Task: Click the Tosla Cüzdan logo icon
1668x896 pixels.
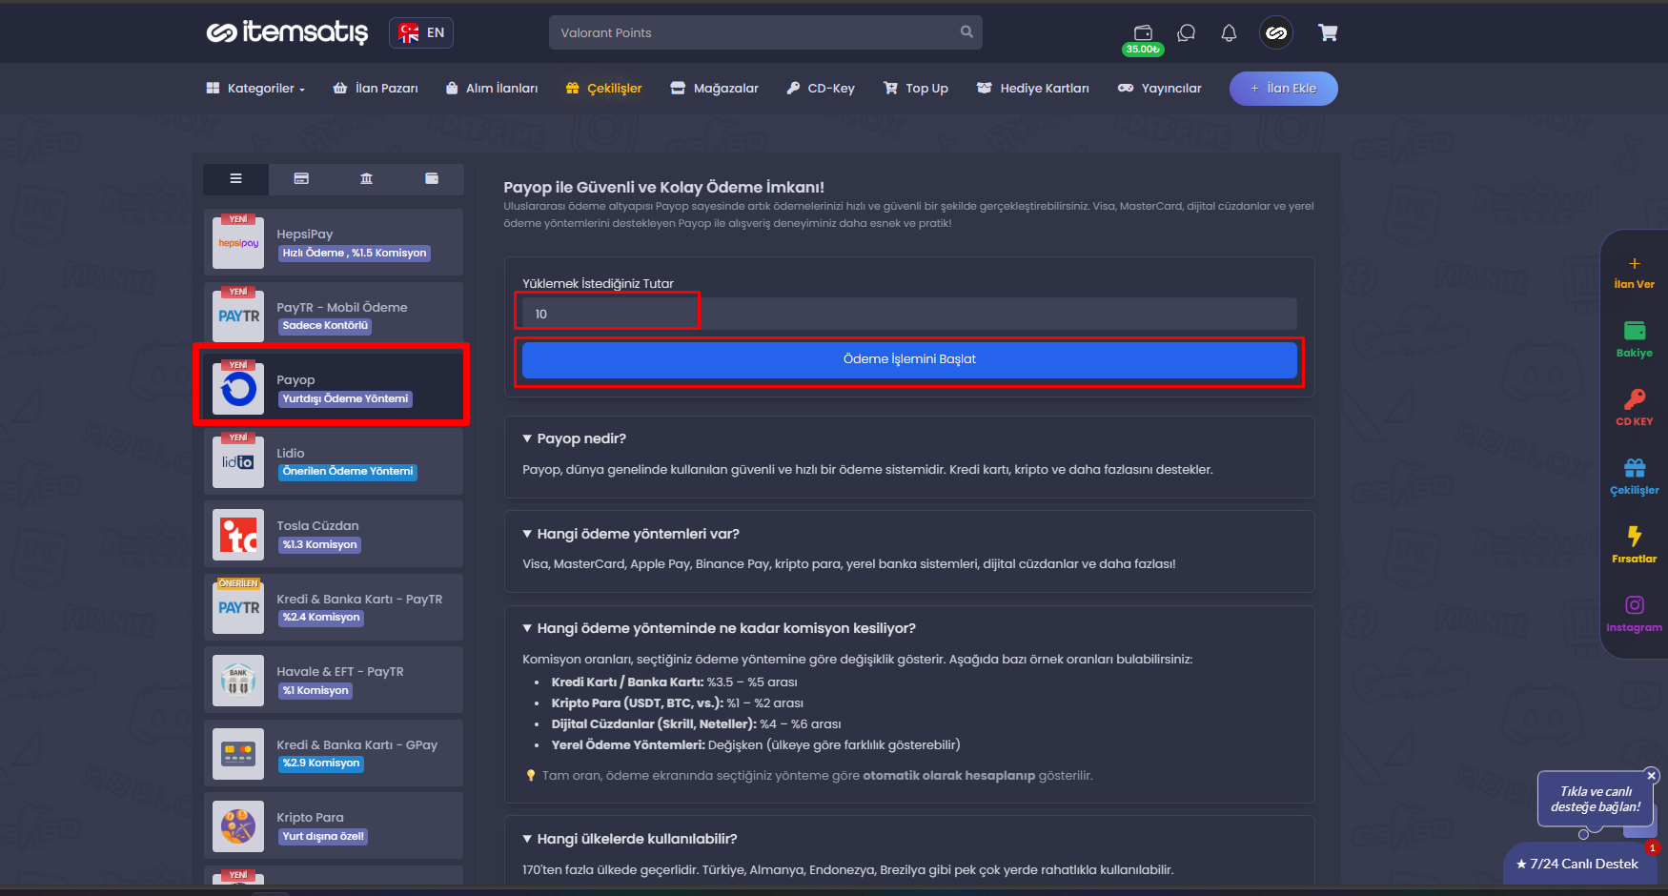Action: [238, 535]
